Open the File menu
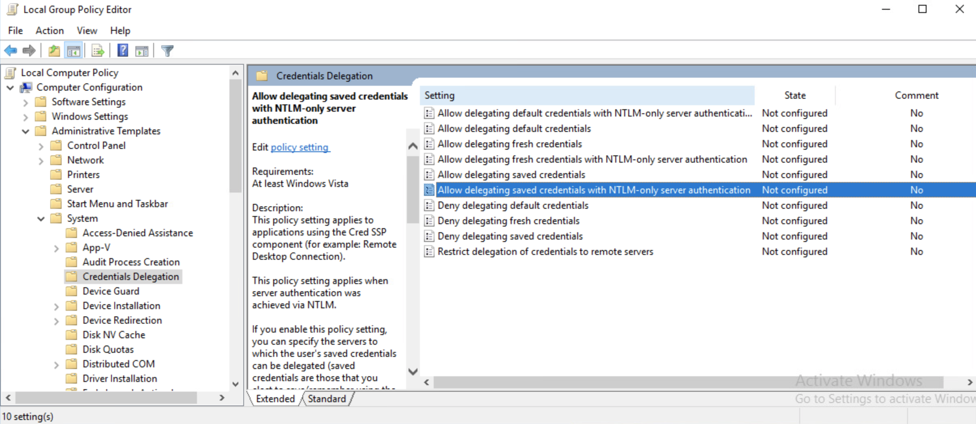The image size is (976, 424). click(15, 31)
